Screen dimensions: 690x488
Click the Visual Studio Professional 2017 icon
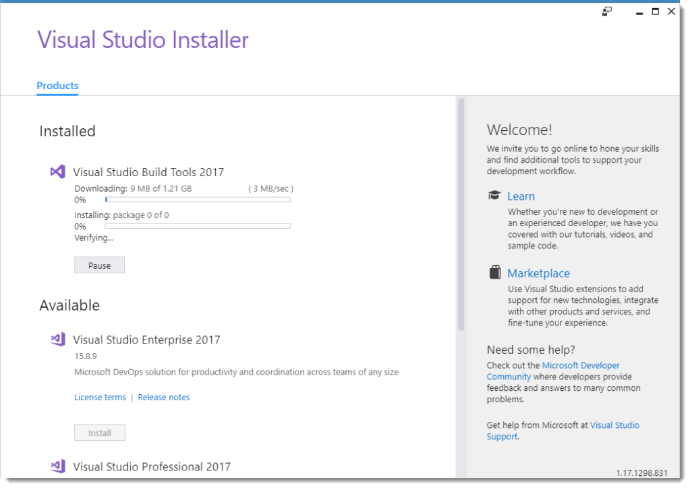58,466
